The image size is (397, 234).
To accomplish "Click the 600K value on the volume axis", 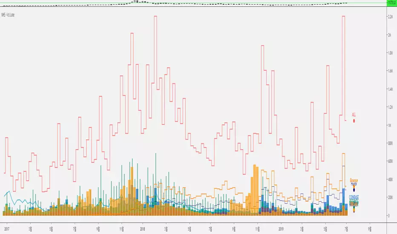I will (x=390, y=161).
